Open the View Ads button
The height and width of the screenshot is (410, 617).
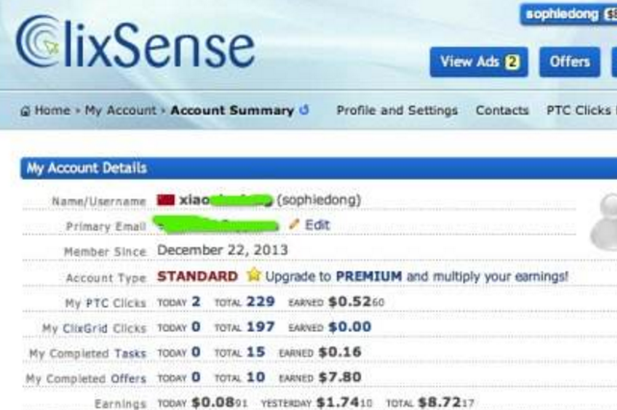pyautogui.click(x=479, y=63)
